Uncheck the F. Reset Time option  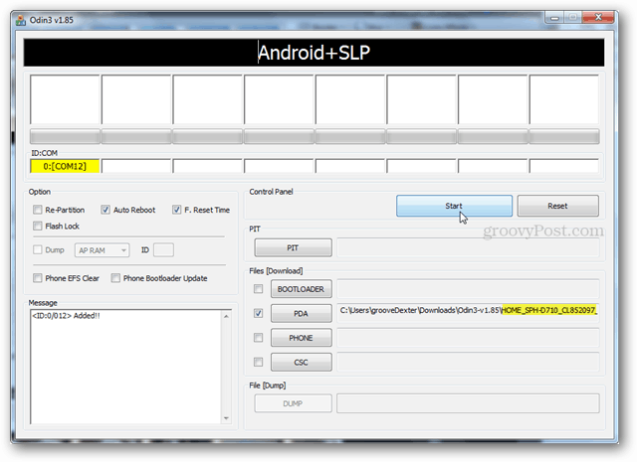pyautogui.click(x=176, y=210)
